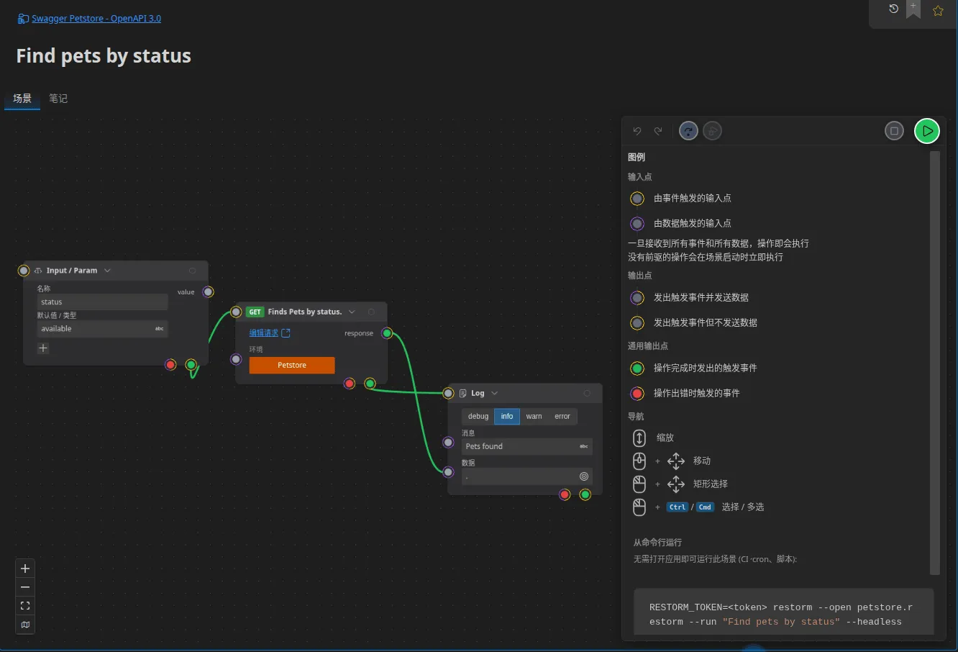This screenshot has width=958, height=652.
Task: Fit the canvas to view
Action: click(25, 606)
